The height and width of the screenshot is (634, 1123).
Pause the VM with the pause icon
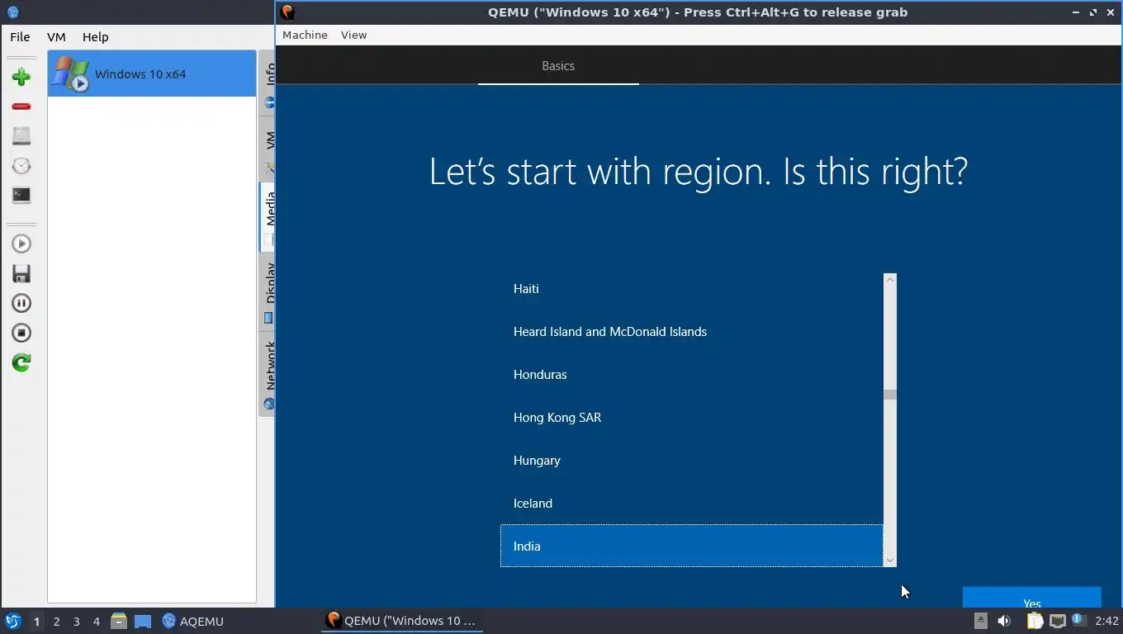pos(21,303)
